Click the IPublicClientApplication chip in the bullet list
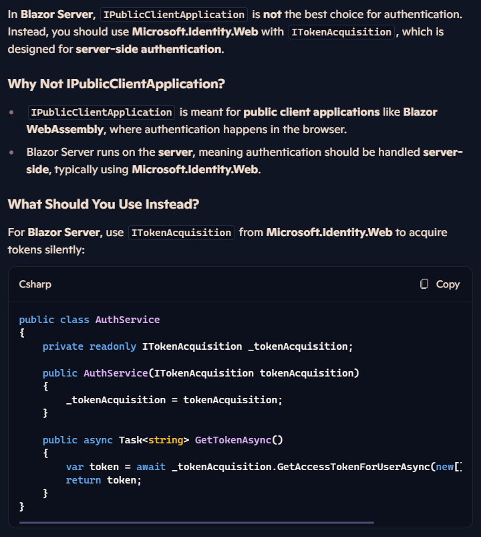 point(101,112)
